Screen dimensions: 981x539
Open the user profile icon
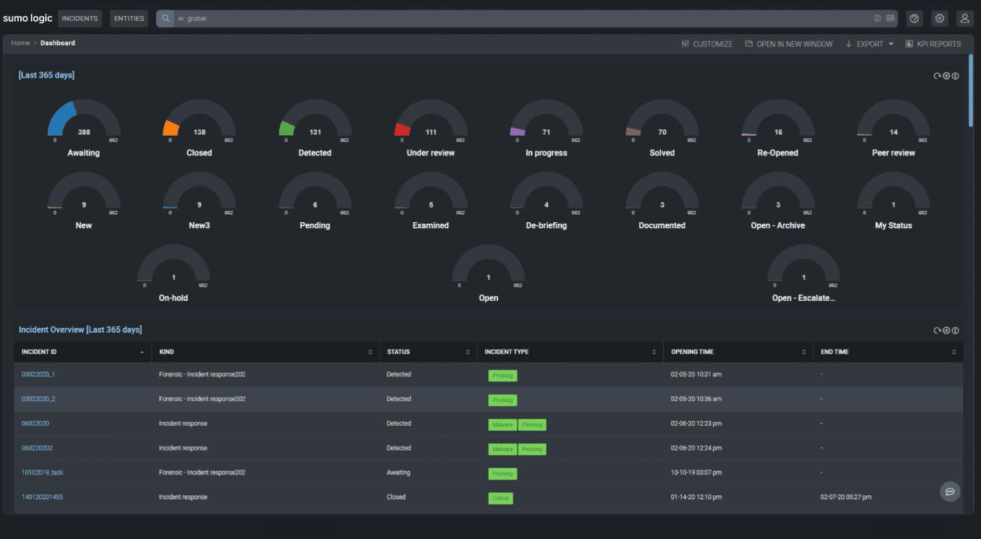tap(964, 18)
